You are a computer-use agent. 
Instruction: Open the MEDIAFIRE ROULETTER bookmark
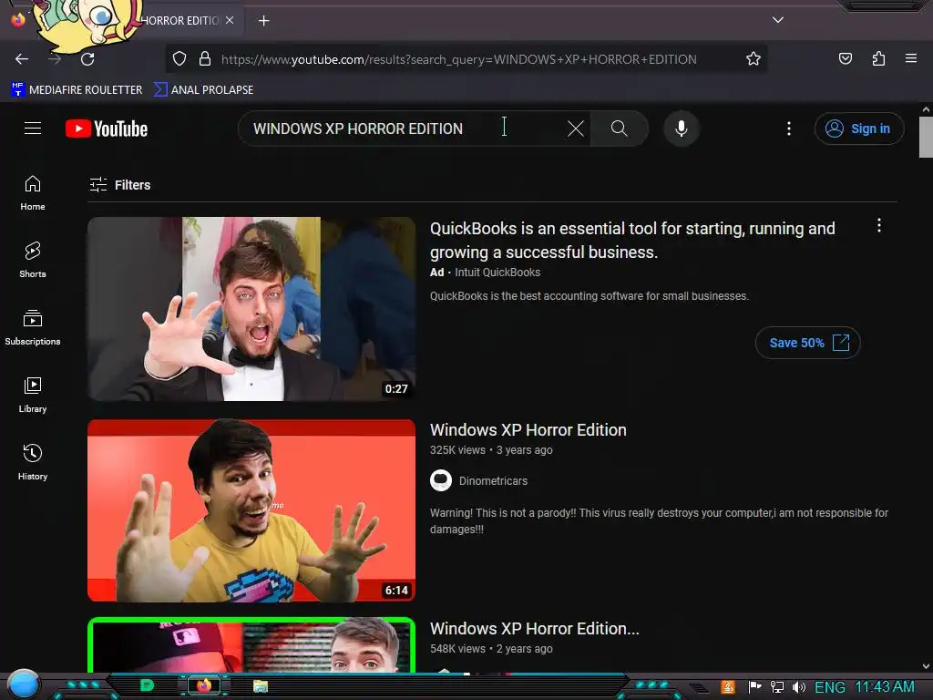point(77,90)
